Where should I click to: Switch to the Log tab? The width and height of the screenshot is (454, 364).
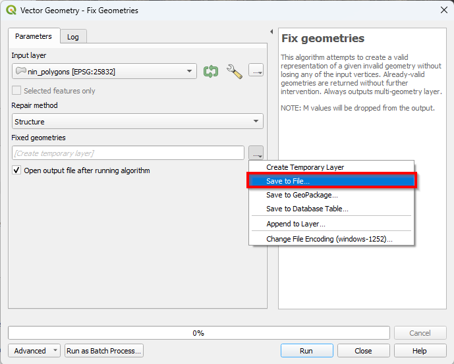tap(73, 37)
